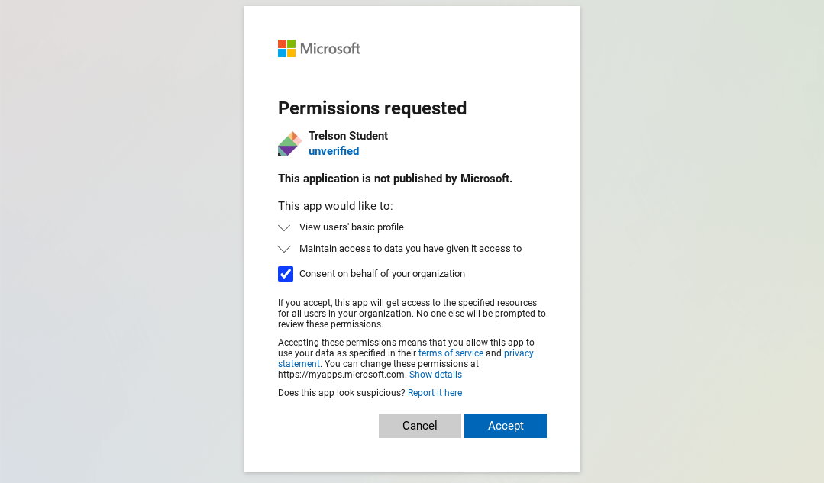
Task: Open the terms of service link
Action: tap(451, 353)
